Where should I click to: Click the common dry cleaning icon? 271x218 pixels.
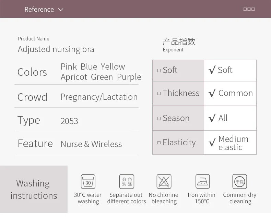pos(239,182)
